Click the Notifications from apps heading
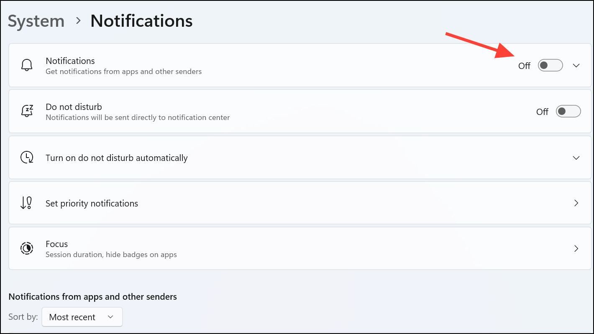This screenshot has height=334, width=594. point(93,296)
